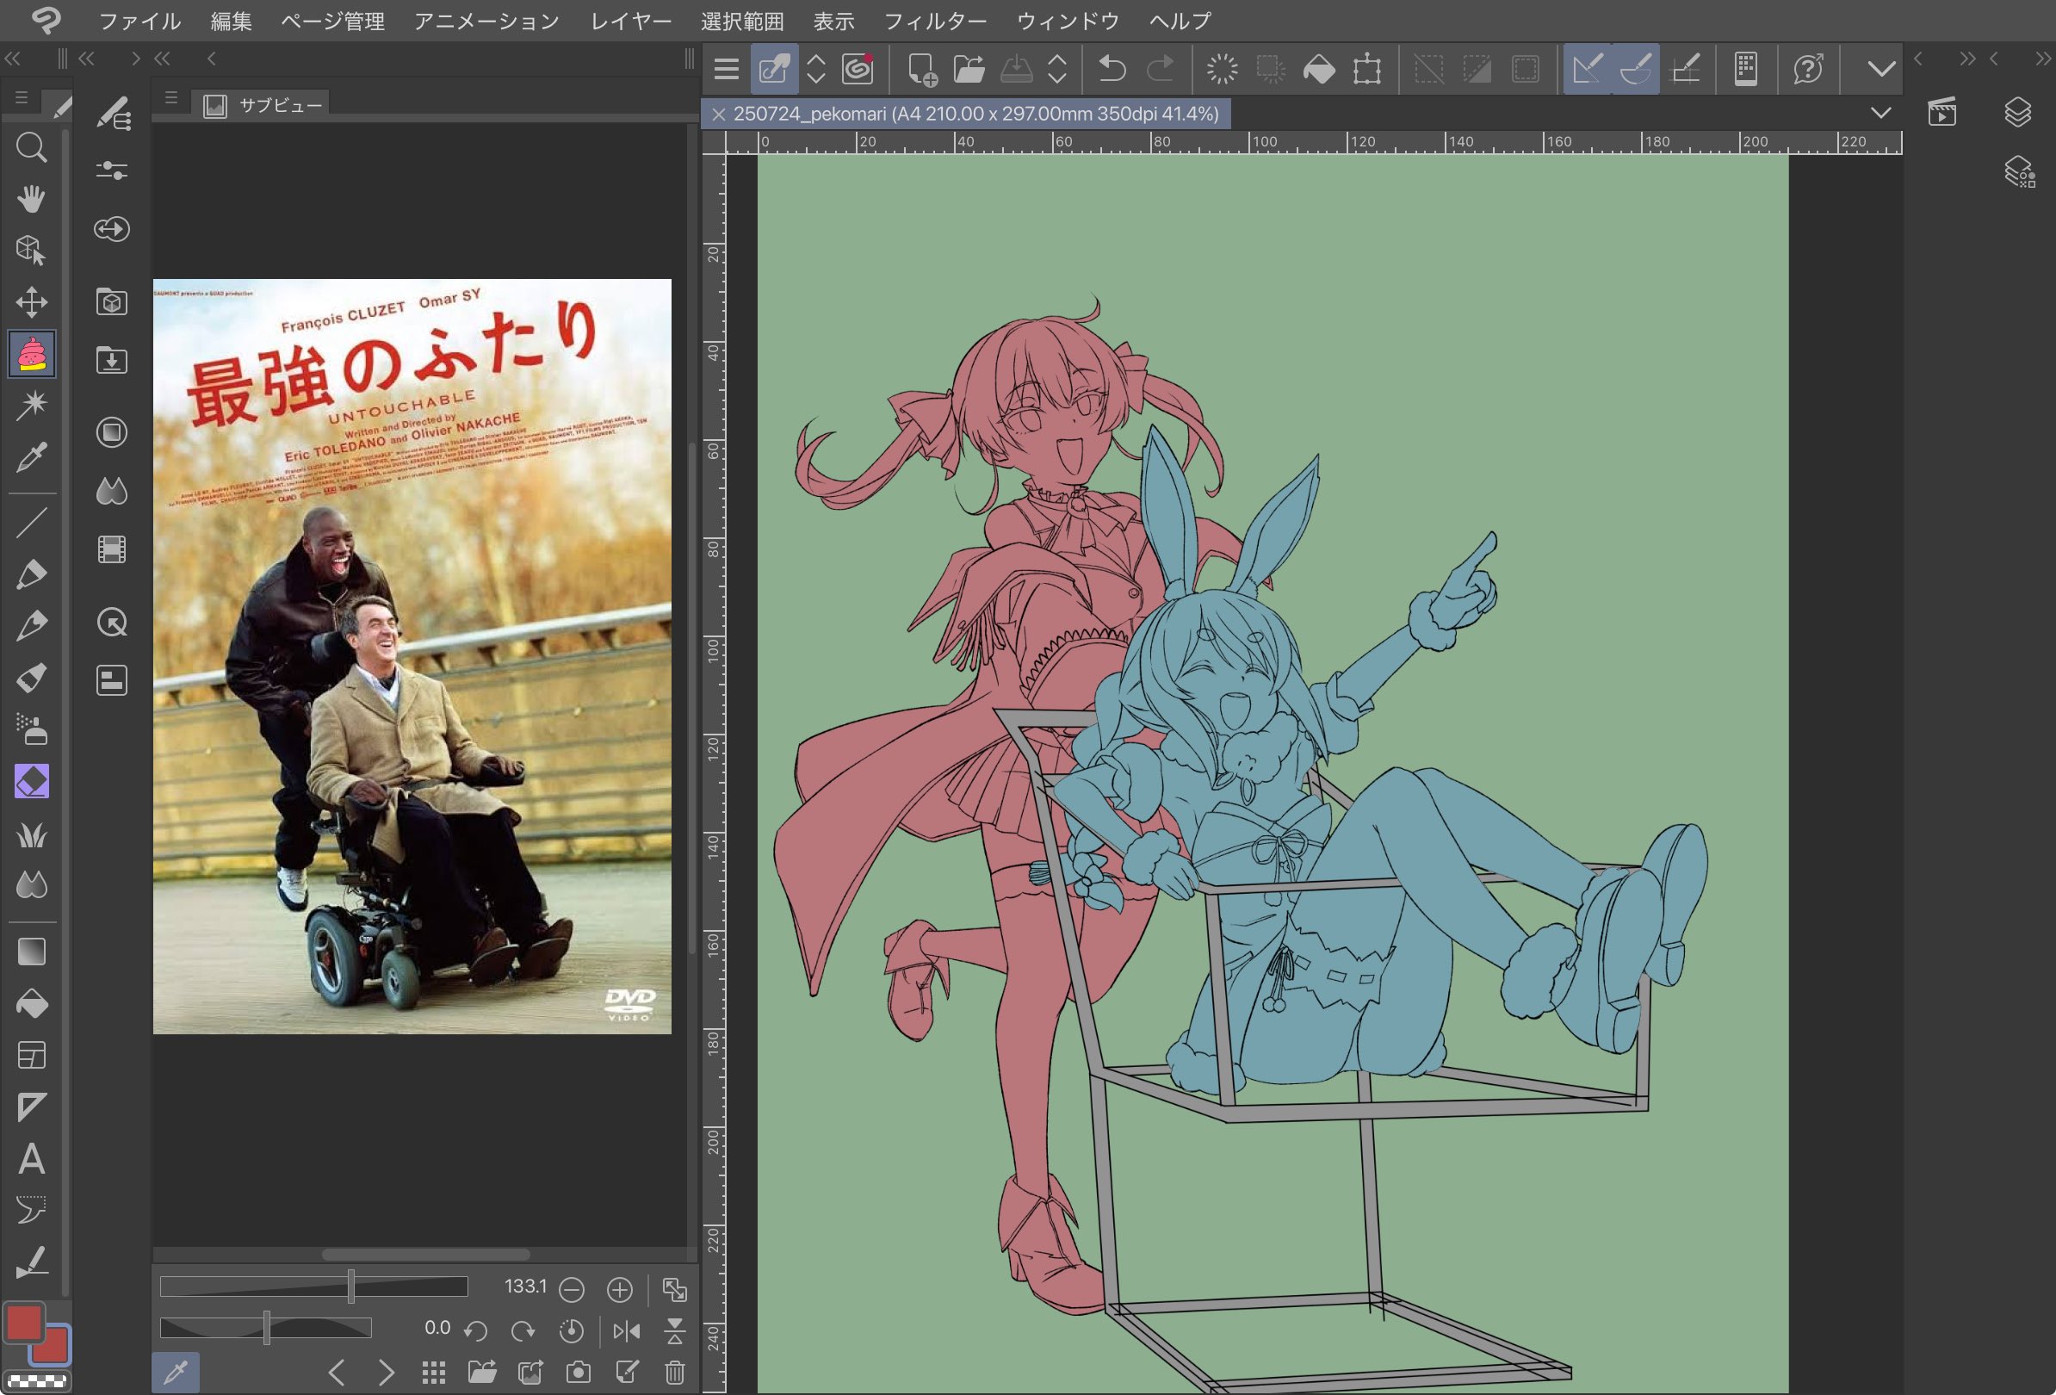Select the Eyedropper tool in the toolbox
2056x1395 pixels.
[32, 457]
